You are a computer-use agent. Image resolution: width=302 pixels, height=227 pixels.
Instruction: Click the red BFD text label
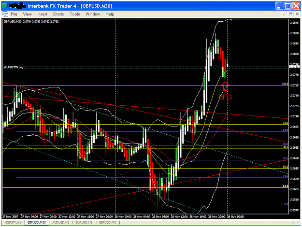click(225, 97)
